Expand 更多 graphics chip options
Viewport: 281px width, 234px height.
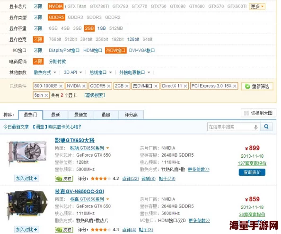click(x=257, y=7)
